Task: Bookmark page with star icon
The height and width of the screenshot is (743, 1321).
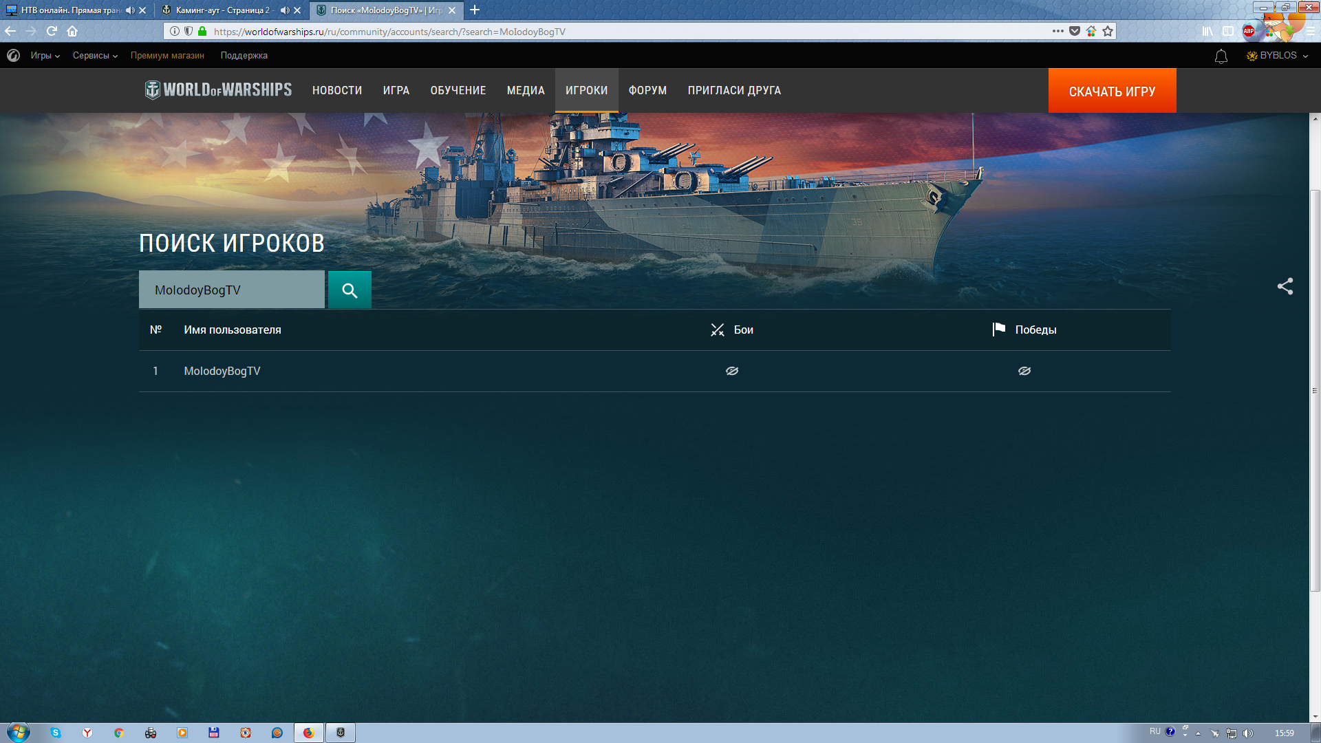Action: pos(1108,31)
